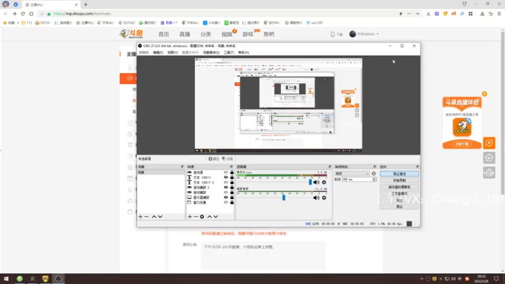Move source up in the sources panel

(x=210, y=216)
